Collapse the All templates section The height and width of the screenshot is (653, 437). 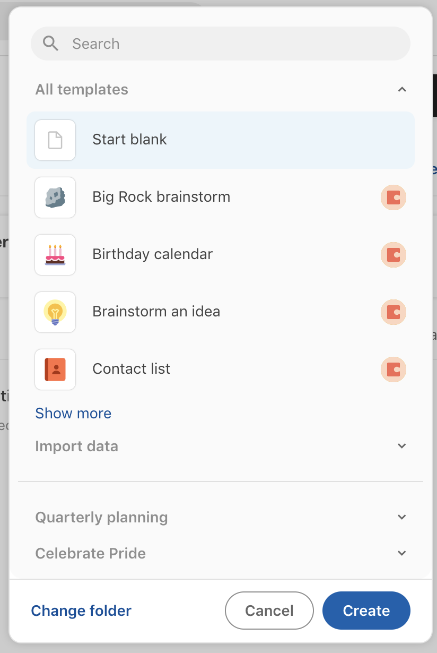pyautogui.click(x=402, y=90)
